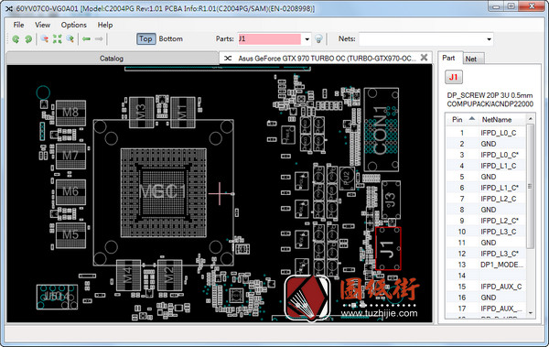
Task: Rotate the board view counter-clockwise
Action: coord(16,38)
